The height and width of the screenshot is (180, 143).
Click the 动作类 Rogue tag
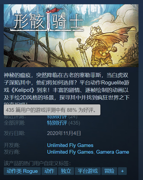22,171
